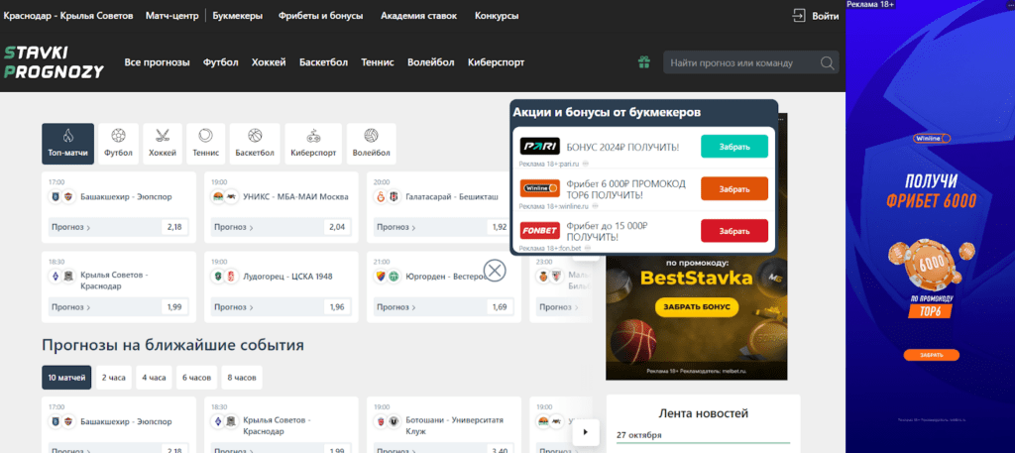Focus the Найти прогноз или команду search field
Viewport: 1015px width, 453px height.
coord(751,62)
